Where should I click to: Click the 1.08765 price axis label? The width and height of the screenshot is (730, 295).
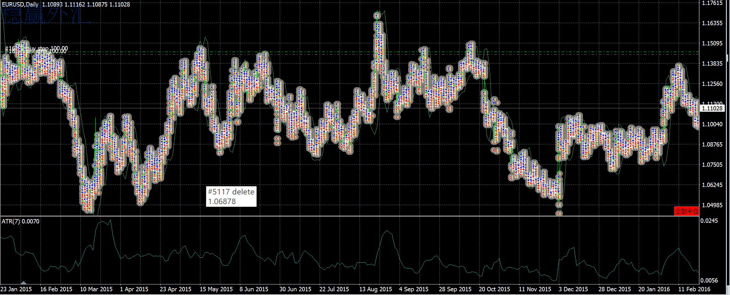click(712, 144)
